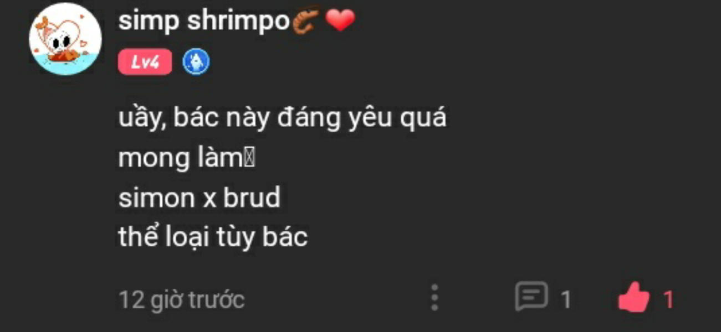Screen dimensions: 721x332
Task: Click the word shrimpo in the username
Action: click(x=239, y=22)
